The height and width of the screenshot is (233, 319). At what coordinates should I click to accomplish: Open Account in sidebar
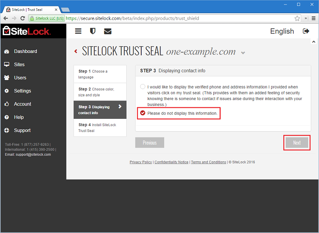click(23, 104)
